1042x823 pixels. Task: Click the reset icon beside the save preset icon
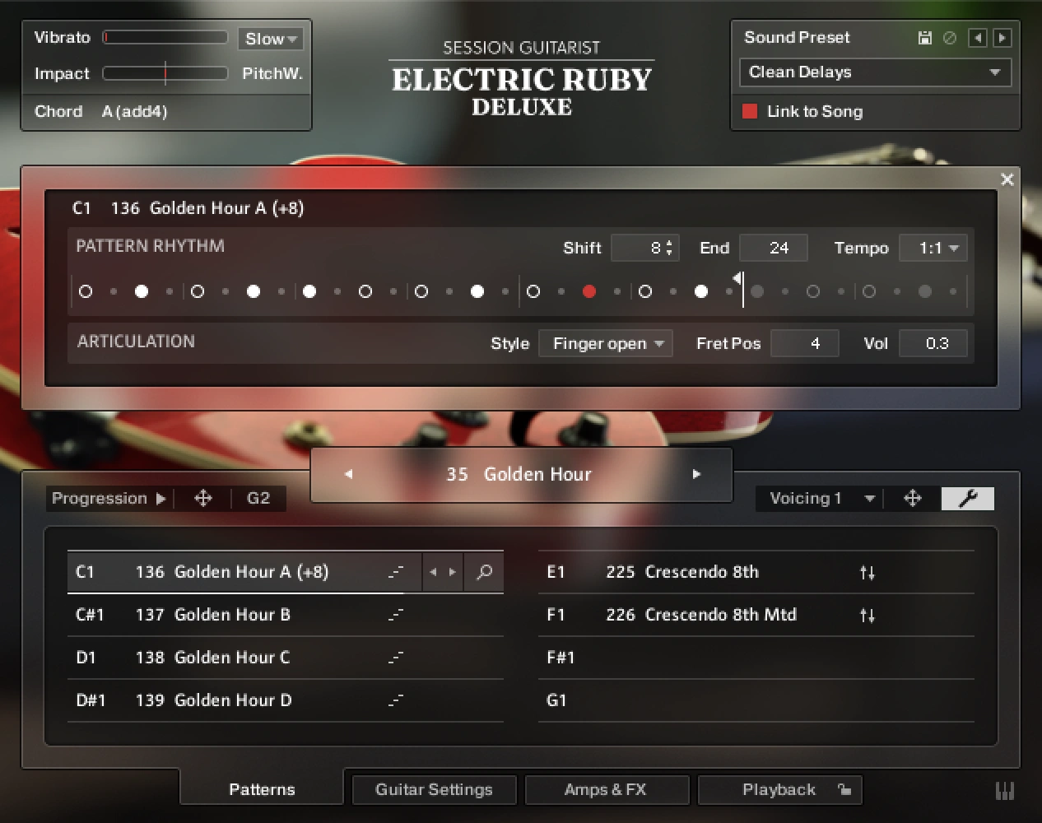(951, 37)
